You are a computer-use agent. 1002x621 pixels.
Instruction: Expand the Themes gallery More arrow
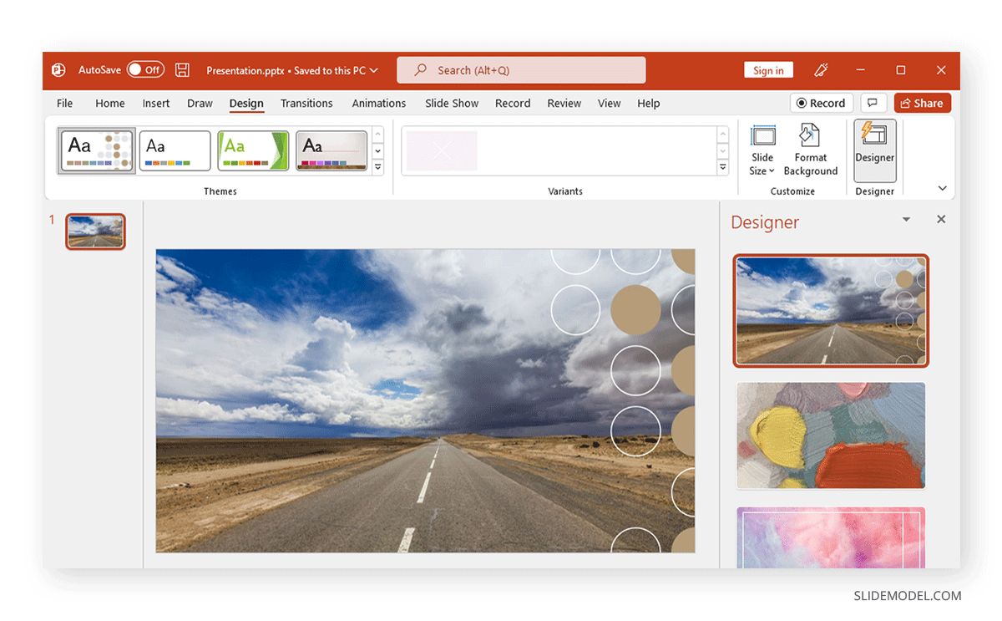click(x=377, y=167)
